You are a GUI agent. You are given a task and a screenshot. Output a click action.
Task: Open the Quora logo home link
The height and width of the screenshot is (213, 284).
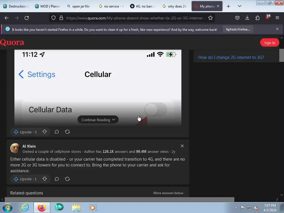pos(12,42)
